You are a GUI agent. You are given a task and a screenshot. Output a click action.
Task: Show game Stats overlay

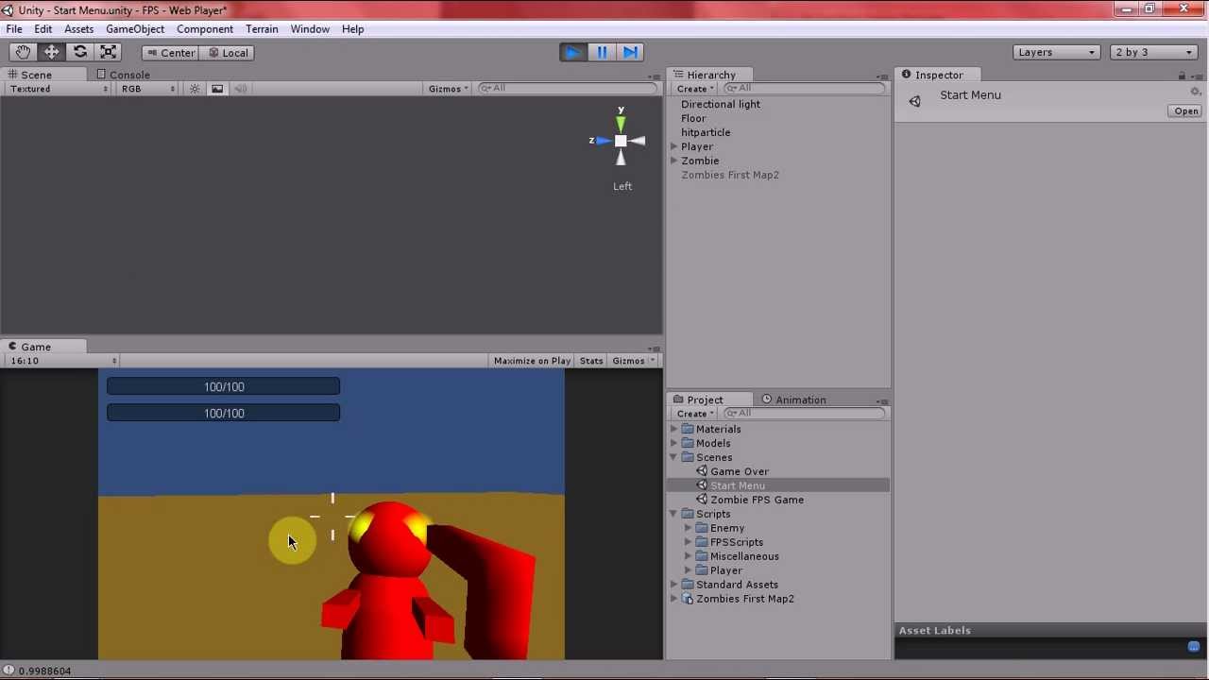591,361
